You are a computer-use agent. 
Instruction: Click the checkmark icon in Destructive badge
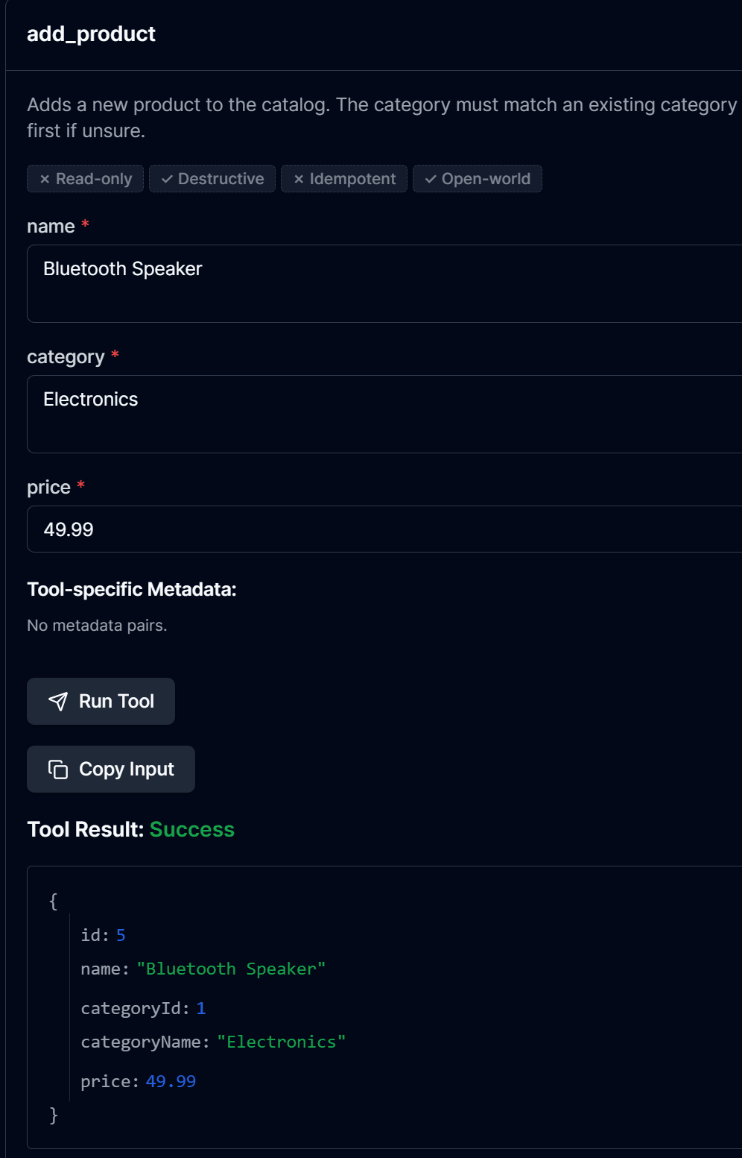tap(167, 179)
